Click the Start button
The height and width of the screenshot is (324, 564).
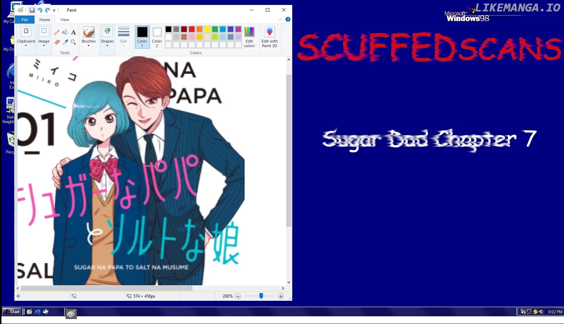(x=12, y=312)
